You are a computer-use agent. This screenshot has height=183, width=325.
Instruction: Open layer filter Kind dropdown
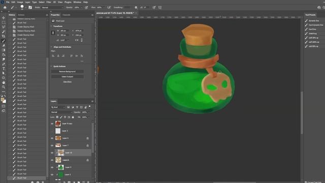pyautogui.click(x=58, y=107)
